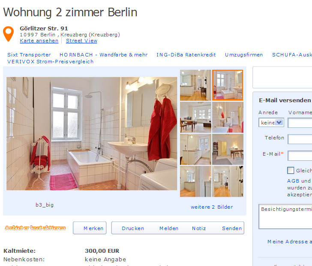Click the large bathroom main photo

[x=92, y=133]
